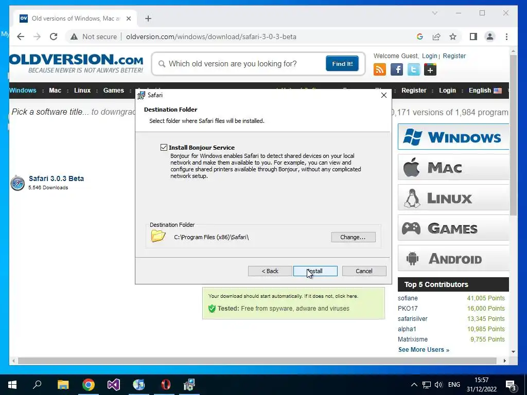This screenshot has width=527, height=395.
Task: Click the Google Plus icon
Action: pyautogui.click(x=430, y=70)
